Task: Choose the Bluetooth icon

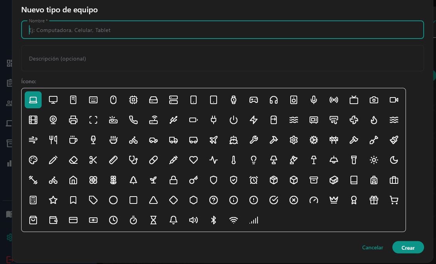Action: click(x=214, y=220)
